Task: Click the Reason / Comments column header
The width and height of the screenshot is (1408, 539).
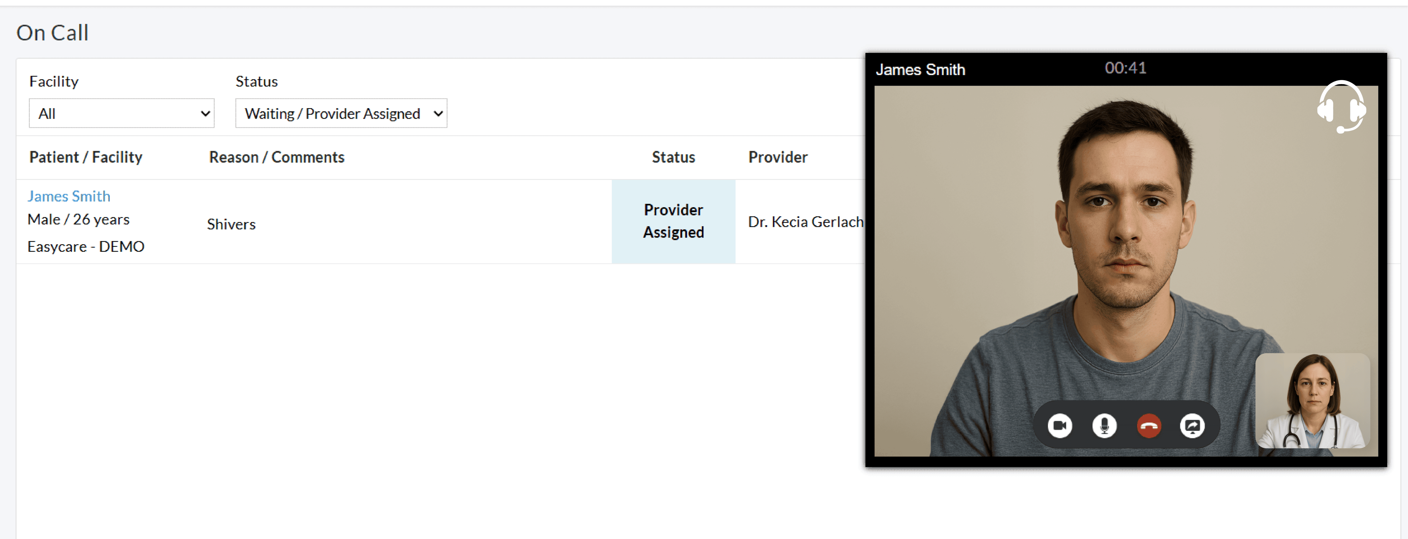Action: pos(277,157)
